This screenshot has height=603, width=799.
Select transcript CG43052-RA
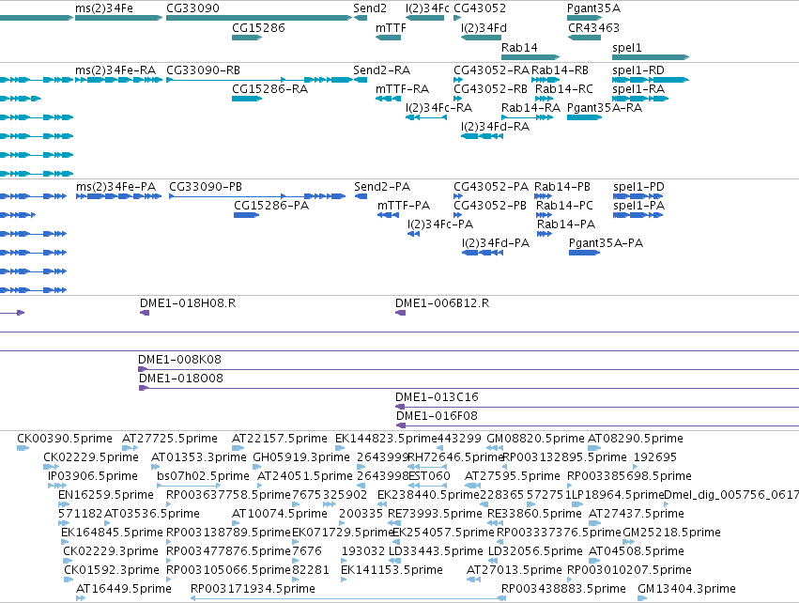coord(492,70)
